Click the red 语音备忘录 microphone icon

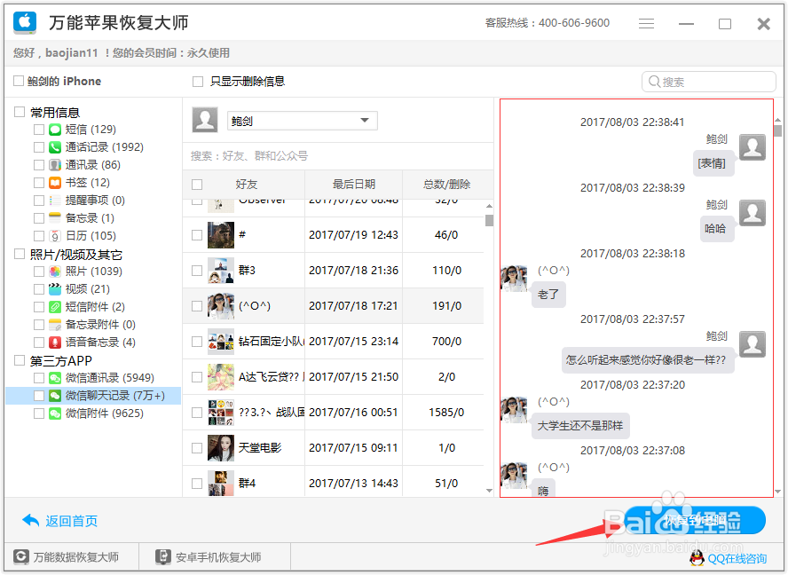(55, 343)
